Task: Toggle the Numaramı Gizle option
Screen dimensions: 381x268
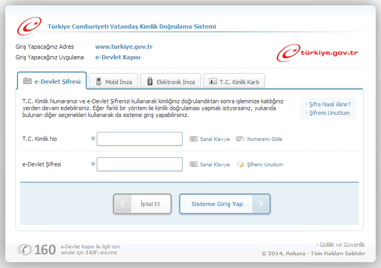Action: click(265, 139)
